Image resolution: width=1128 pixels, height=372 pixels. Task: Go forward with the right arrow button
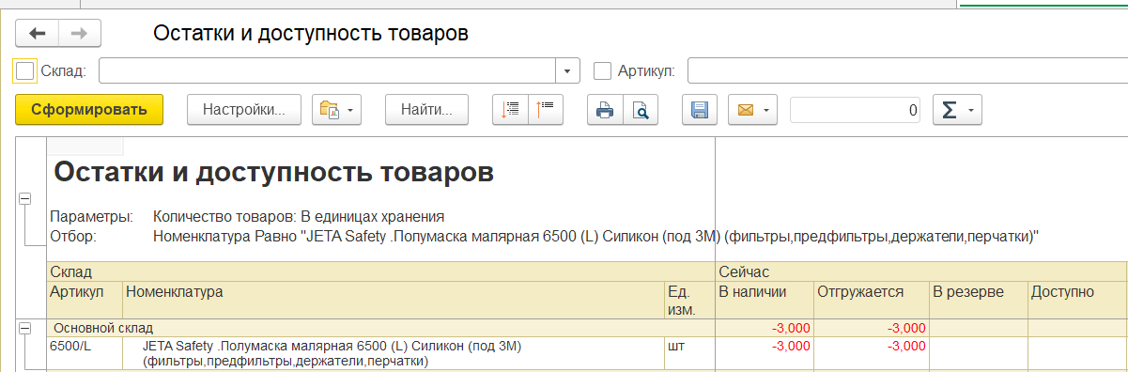(80, 34)
